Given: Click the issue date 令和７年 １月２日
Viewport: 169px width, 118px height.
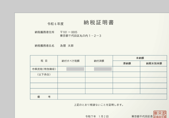Looking at the screenshot, I should (x=97, y=116).
